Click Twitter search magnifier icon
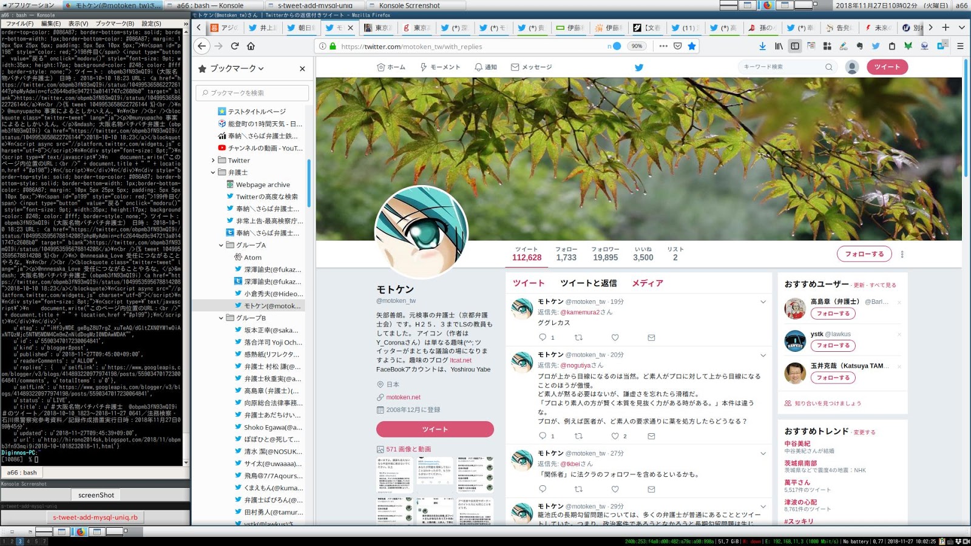The width and height of the screenshot is (971, 546). (x=829, y=67)
